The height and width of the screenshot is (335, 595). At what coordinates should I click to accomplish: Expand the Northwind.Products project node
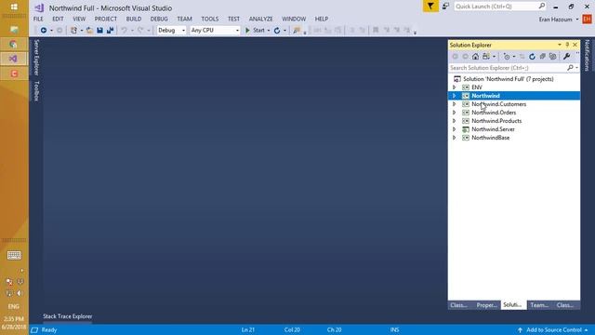(x=455, y=121)
